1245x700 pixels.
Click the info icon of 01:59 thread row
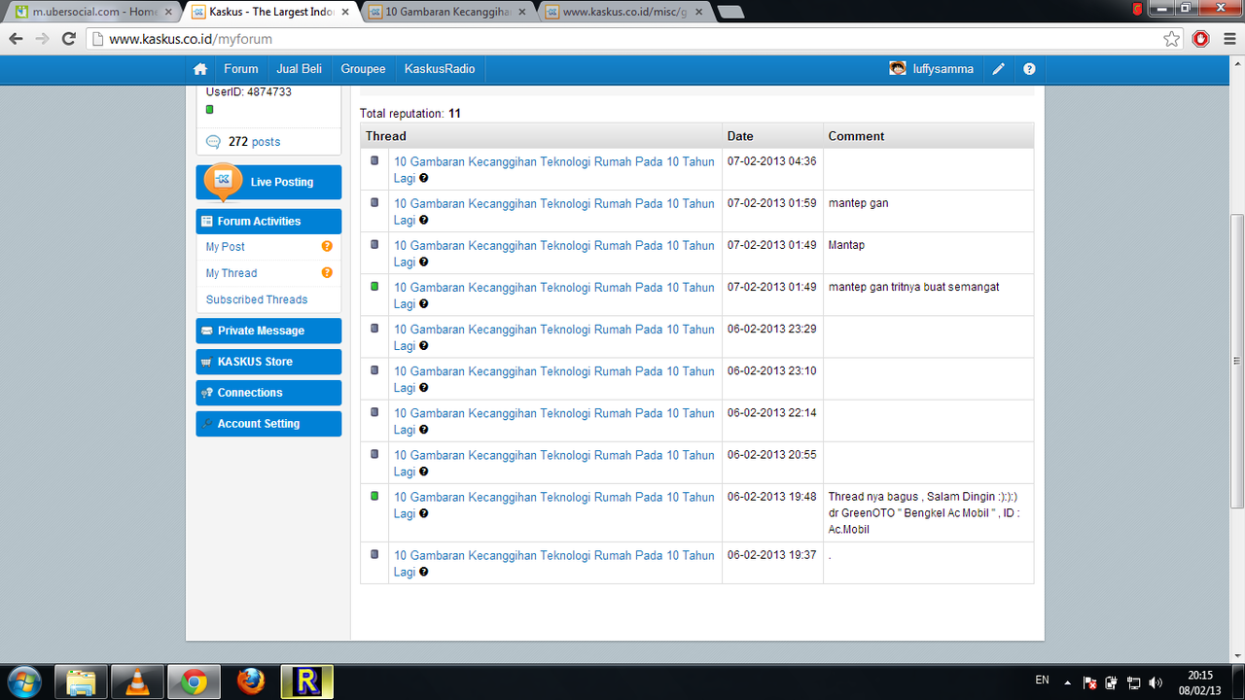[x=424, y=221]
